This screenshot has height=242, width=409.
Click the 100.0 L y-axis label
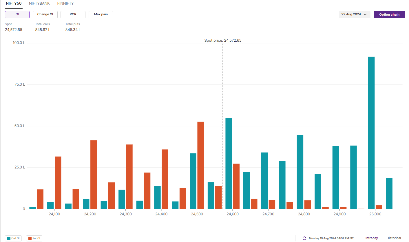(x=19, y=43)
